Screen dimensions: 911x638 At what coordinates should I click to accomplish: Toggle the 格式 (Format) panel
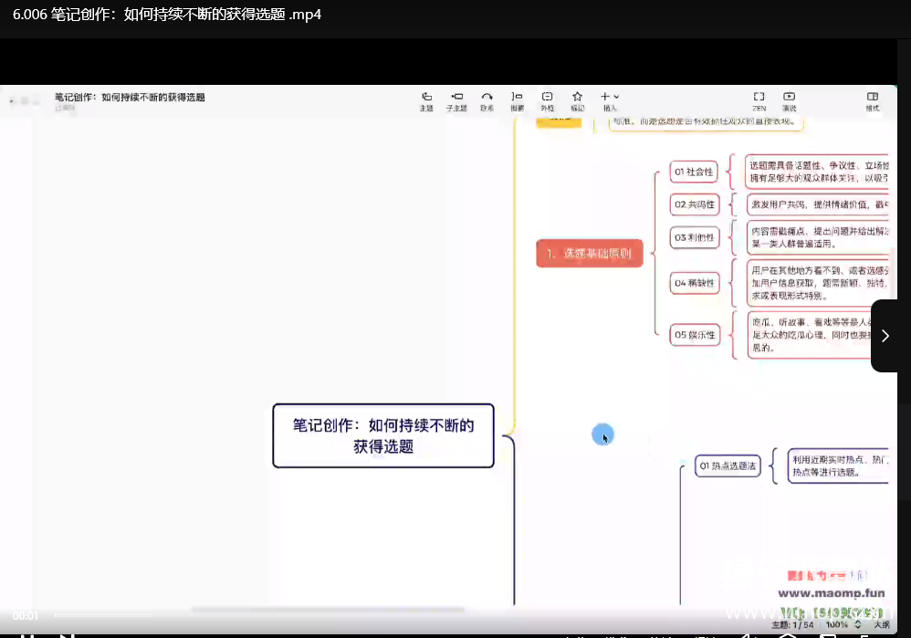coord(873,99)
